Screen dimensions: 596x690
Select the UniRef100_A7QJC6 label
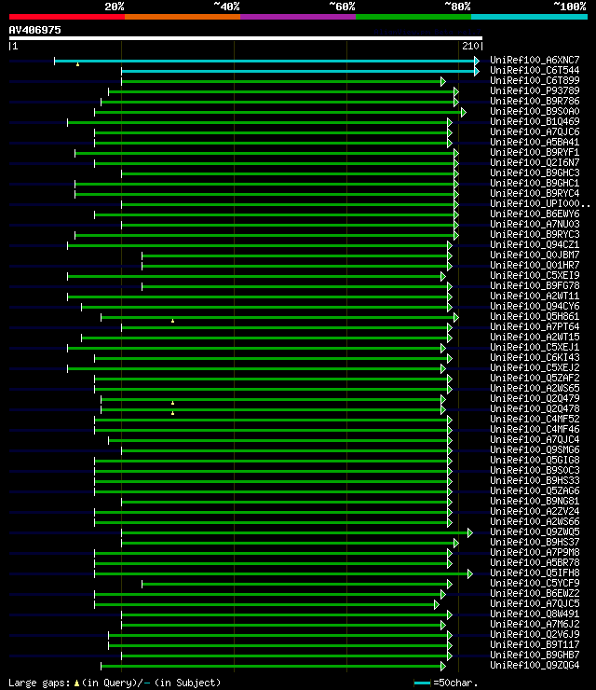click(535, 131)
